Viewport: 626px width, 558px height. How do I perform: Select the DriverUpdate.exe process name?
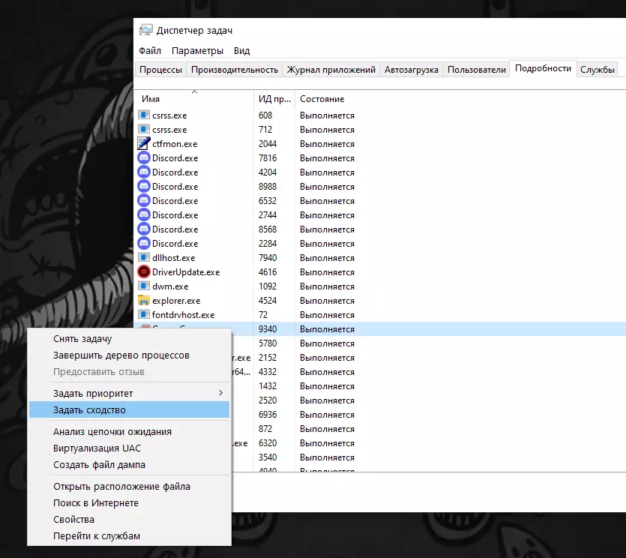[186, 272]
